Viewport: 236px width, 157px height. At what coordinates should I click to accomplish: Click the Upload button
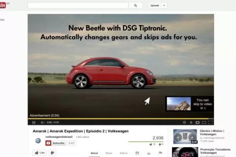[155, 5]
